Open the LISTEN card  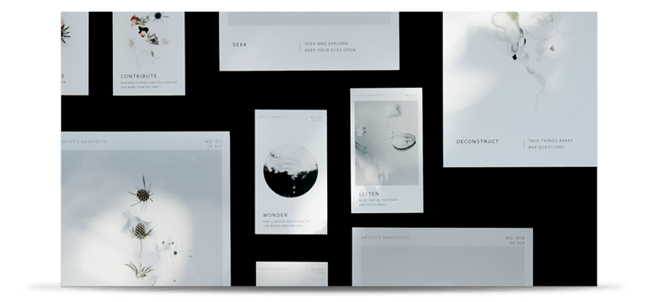click(x=386, y=151)
